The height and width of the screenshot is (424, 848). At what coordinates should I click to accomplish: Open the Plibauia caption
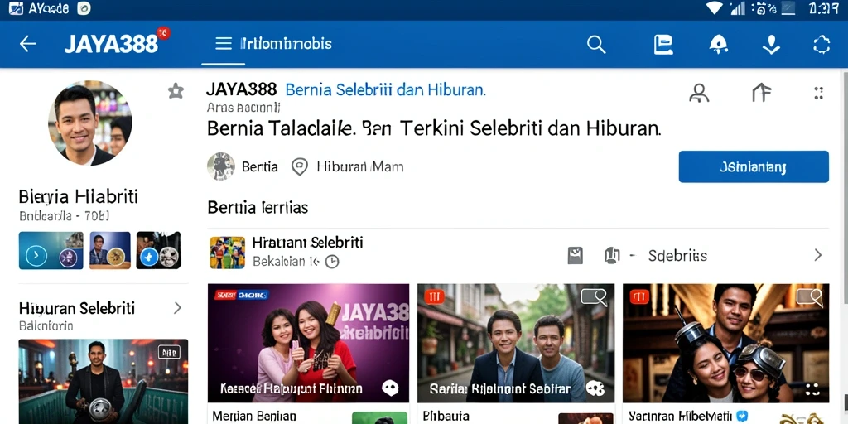[x=446, y=417]
